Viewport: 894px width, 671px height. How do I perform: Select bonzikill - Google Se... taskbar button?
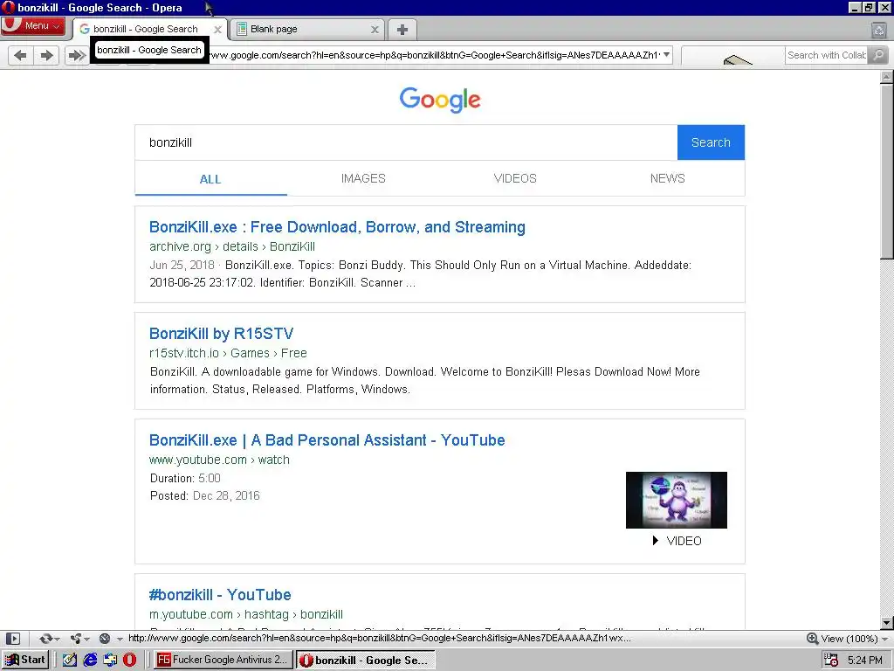click(366, 661)
